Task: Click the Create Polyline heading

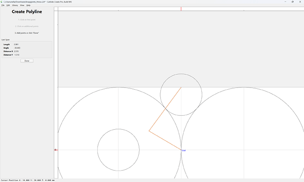Action: tap(27, 11)
